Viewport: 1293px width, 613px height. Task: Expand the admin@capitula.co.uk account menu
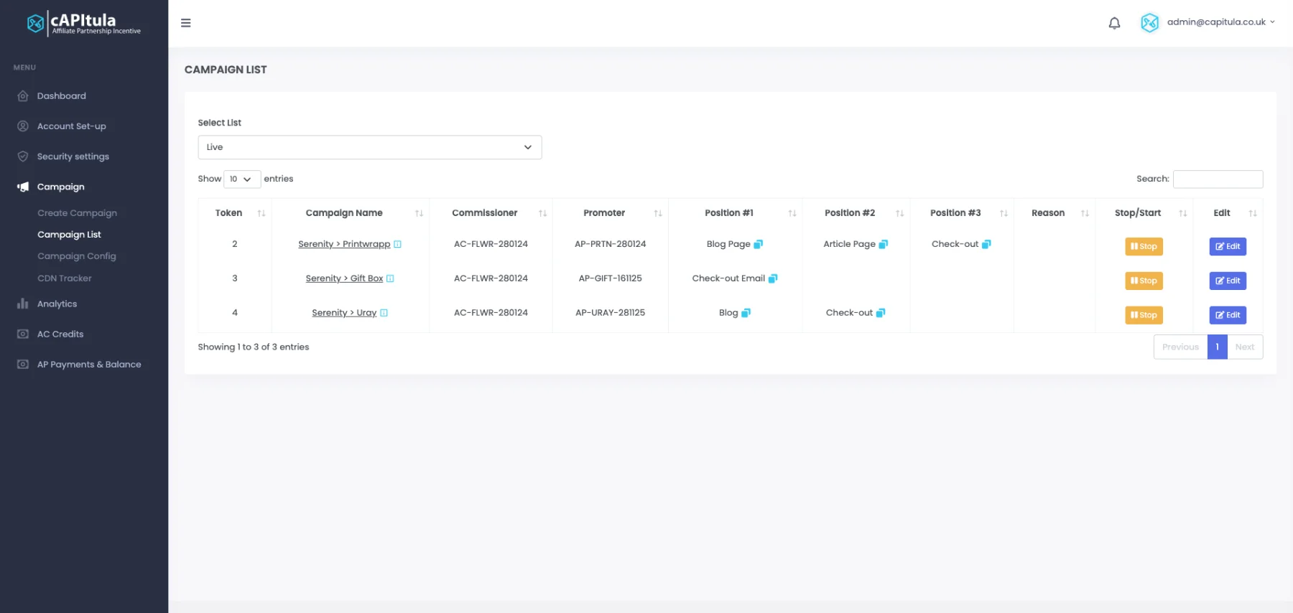pyautogui.click(x=1220, y=22)
